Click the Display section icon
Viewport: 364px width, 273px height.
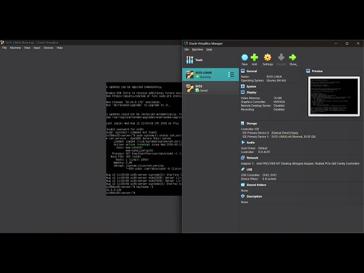[243, 92]
